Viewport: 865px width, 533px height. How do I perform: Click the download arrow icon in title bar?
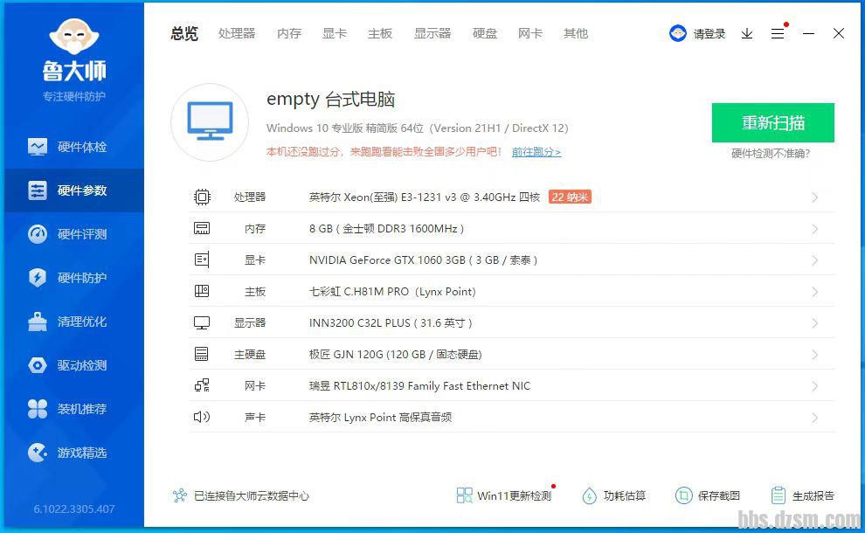pos(747,33)
